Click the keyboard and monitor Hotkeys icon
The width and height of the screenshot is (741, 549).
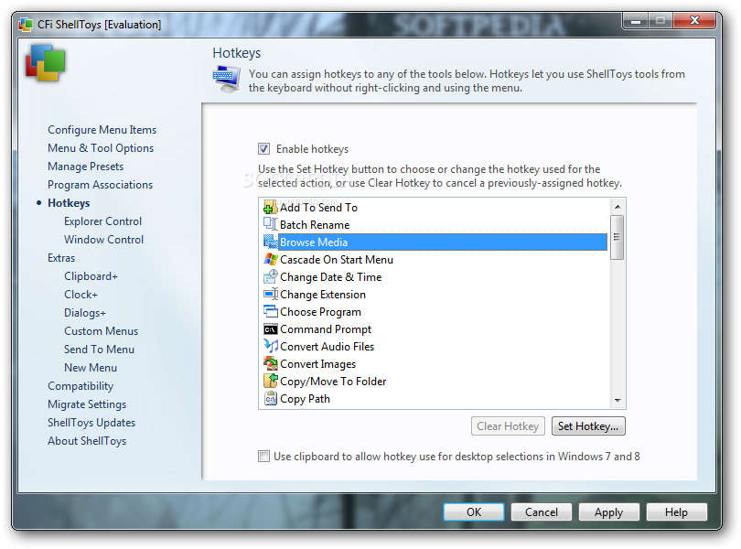pyautogui.click(x=227, y=80)
